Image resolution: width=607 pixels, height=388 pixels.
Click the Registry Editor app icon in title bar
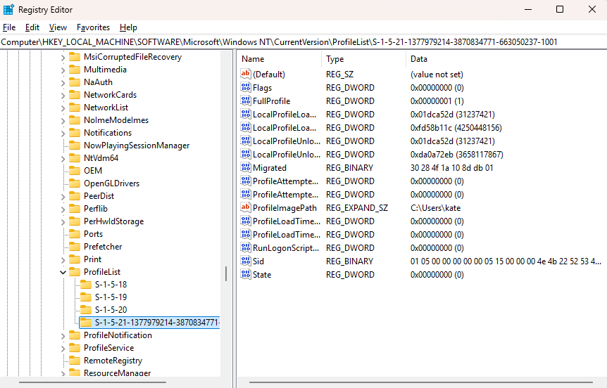tap(8, 9)
